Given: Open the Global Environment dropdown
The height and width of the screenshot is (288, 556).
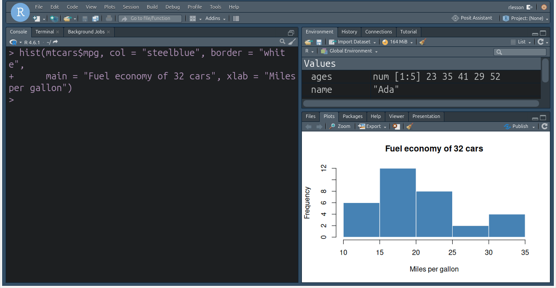Looking at the screenshot, I should coord(349,51).
